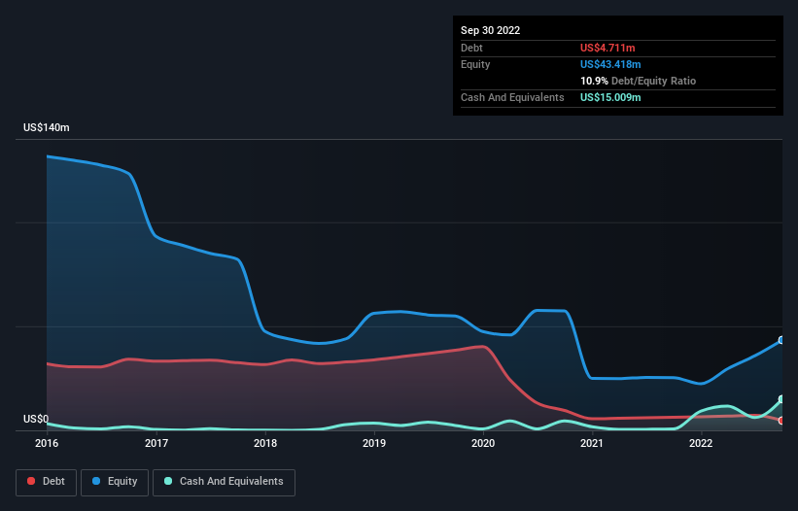This screenshot has height=511, width=798.
Task: Click the US$43.418m equity value
Action: [x=610, y=64]
